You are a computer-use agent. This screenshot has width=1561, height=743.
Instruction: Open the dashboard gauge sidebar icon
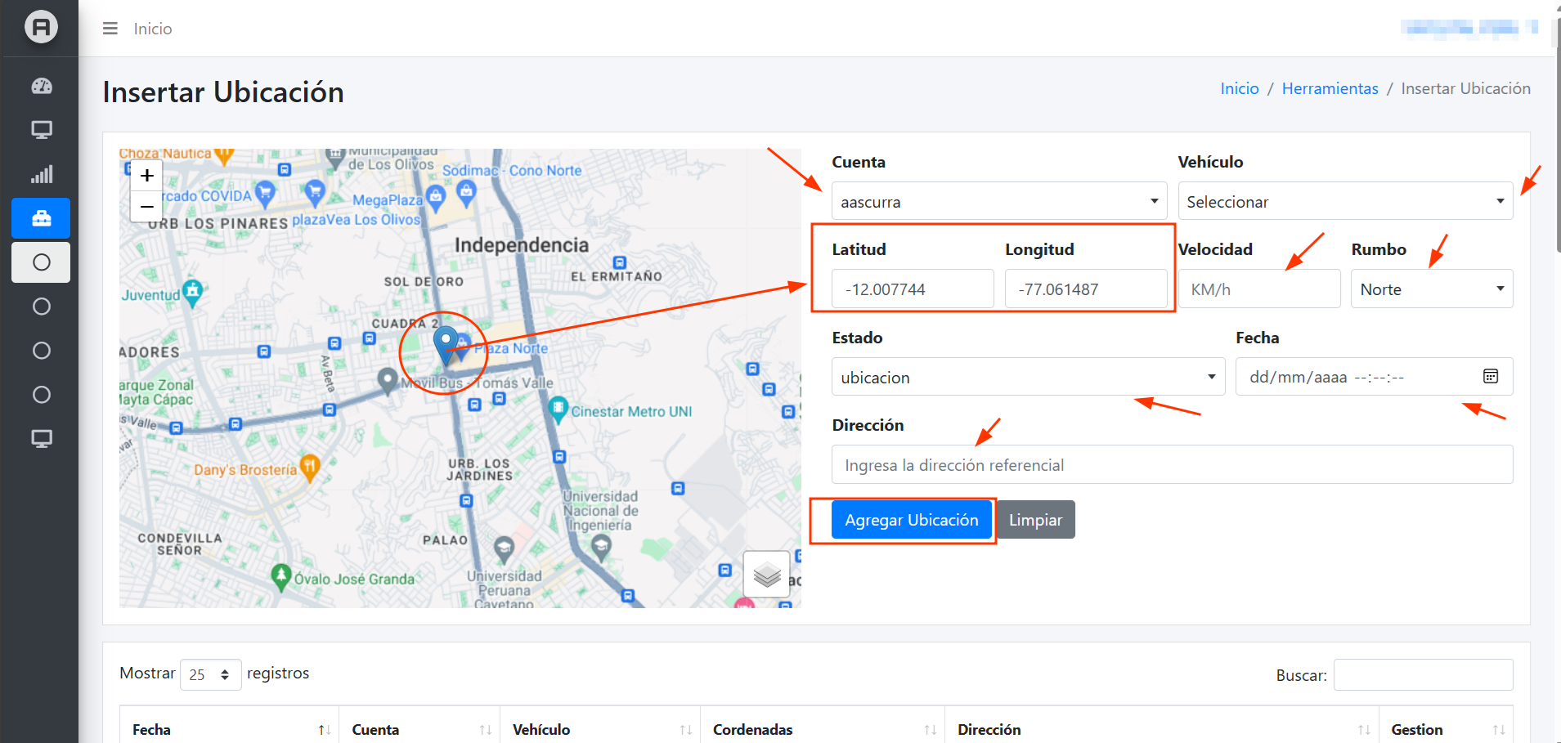click(x=41, y=86)
